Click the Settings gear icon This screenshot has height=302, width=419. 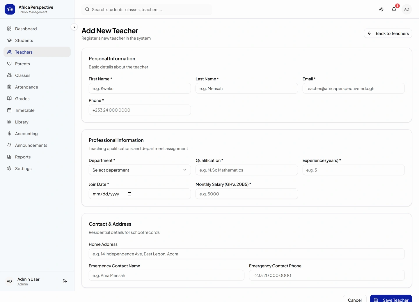coord(9,168)
